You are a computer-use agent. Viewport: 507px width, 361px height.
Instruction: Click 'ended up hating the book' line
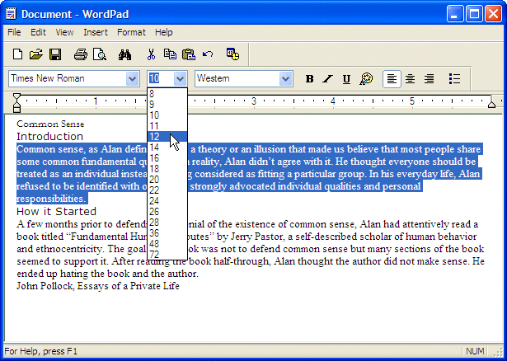[107, 274]
